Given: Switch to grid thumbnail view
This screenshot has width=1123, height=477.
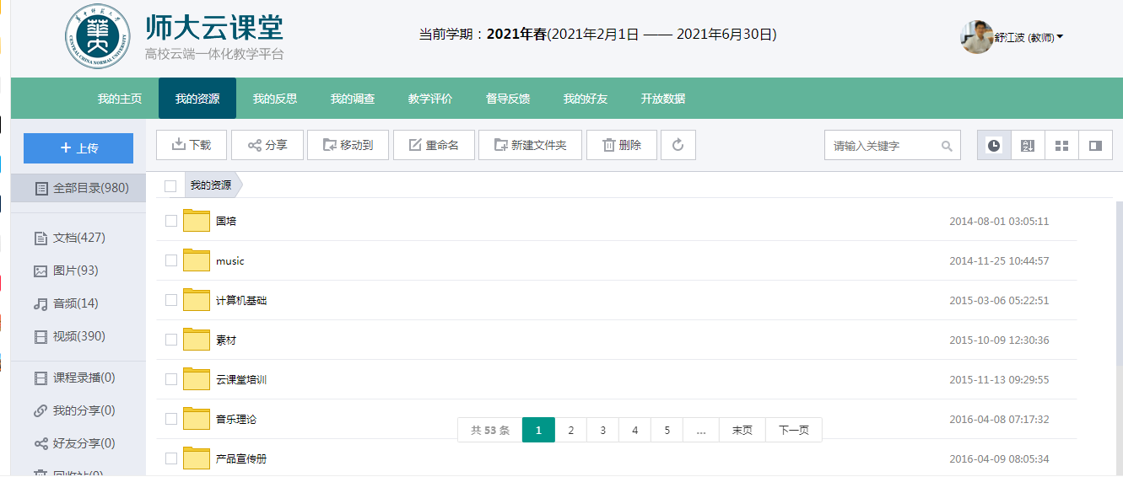Looking at the screenshot, I should tap(1061, 145).
